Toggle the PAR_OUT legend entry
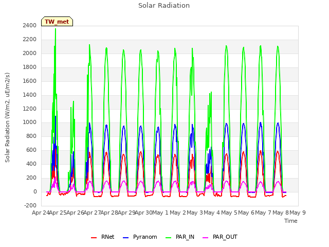The height and width of the screenshot is (247, 329). 220,237
